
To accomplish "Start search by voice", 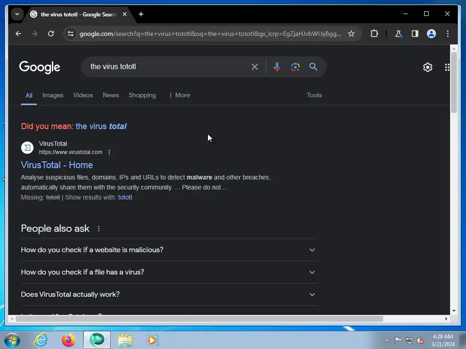I will tap(277, 67).
